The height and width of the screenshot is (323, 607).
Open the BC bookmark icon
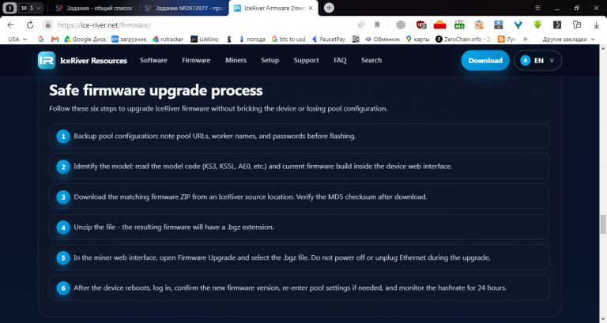pos(356,39)
